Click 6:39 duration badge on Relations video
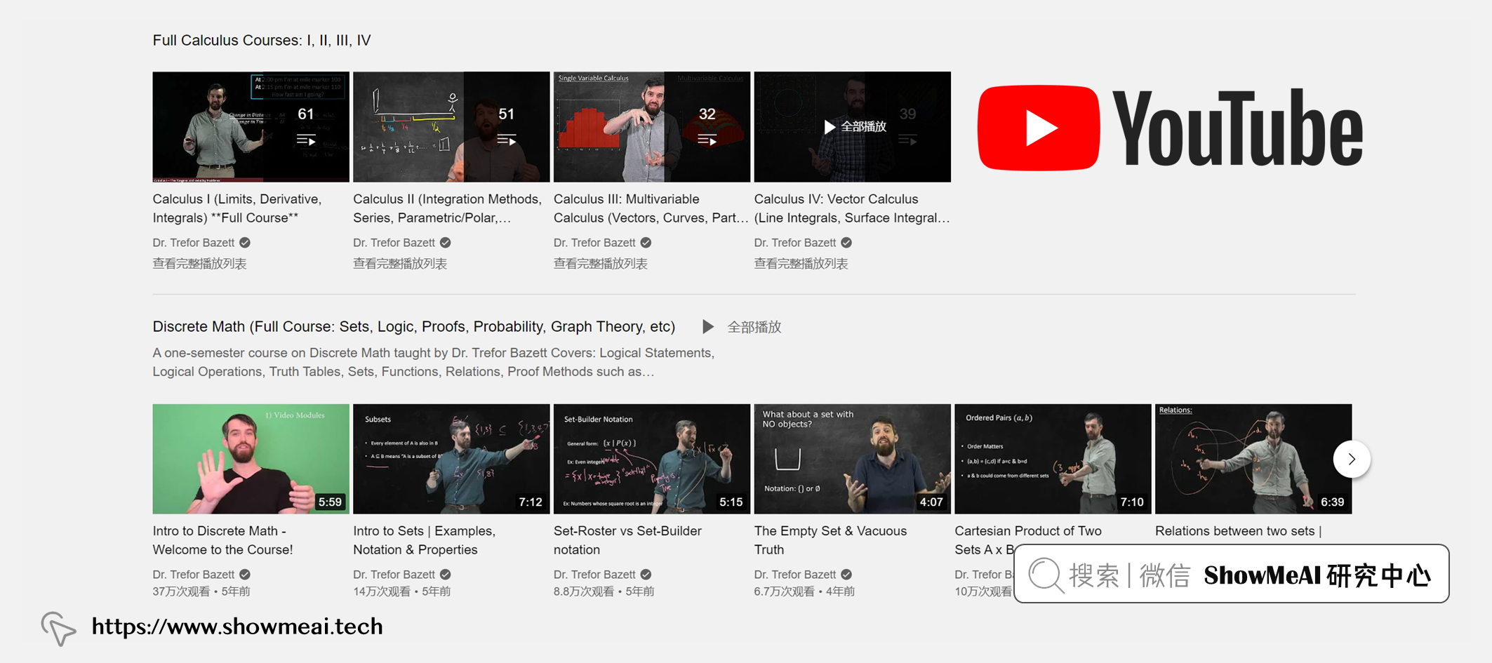Screen dimensions: 1492x663 (1333, 502)
